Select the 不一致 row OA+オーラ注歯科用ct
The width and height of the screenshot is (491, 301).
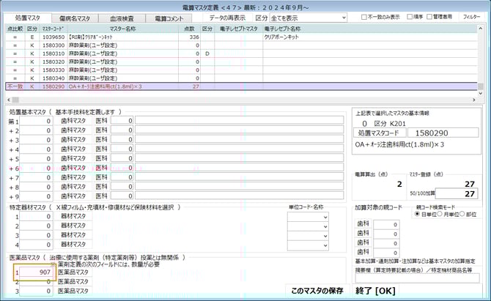click(x=110, y=86)
